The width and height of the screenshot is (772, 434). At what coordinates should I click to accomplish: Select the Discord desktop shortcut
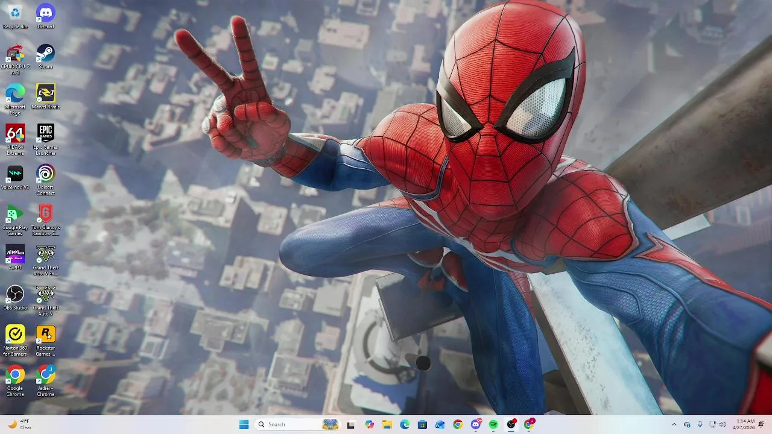click(46, 16)
